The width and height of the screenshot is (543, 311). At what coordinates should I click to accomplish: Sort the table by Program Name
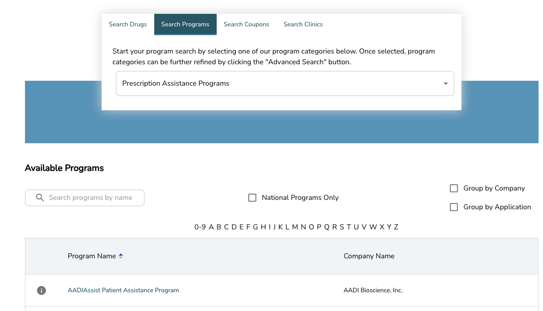pos(91,256)
